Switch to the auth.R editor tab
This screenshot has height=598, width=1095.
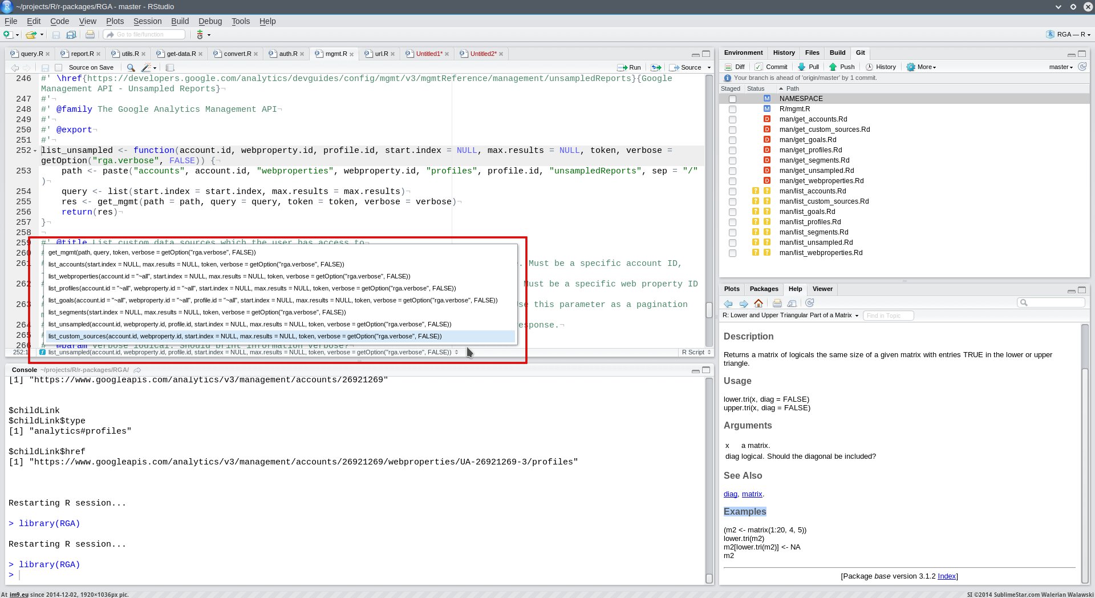[x=288, y=54]
